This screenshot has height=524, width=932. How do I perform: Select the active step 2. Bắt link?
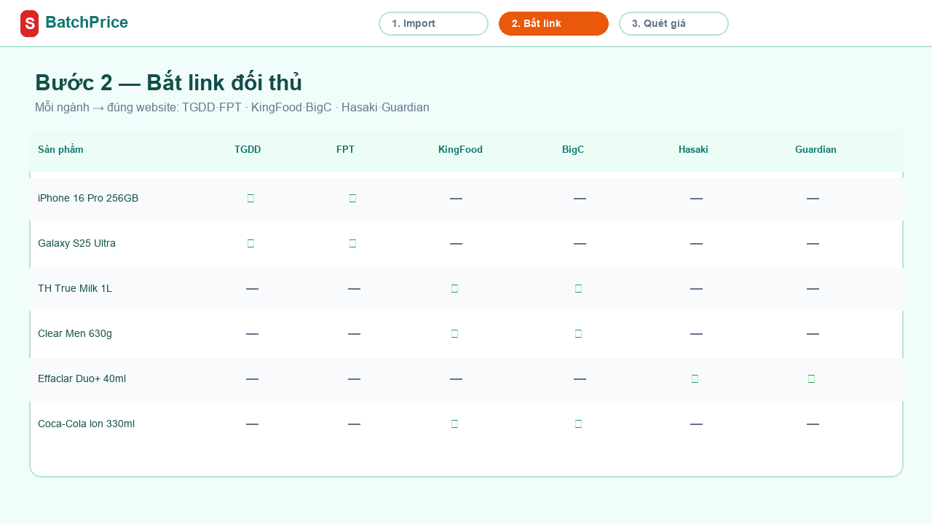[553, 23]
